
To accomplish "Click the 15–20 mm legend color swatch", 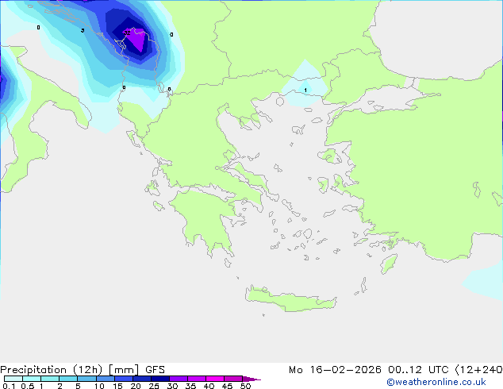I will tap(124, 379).
